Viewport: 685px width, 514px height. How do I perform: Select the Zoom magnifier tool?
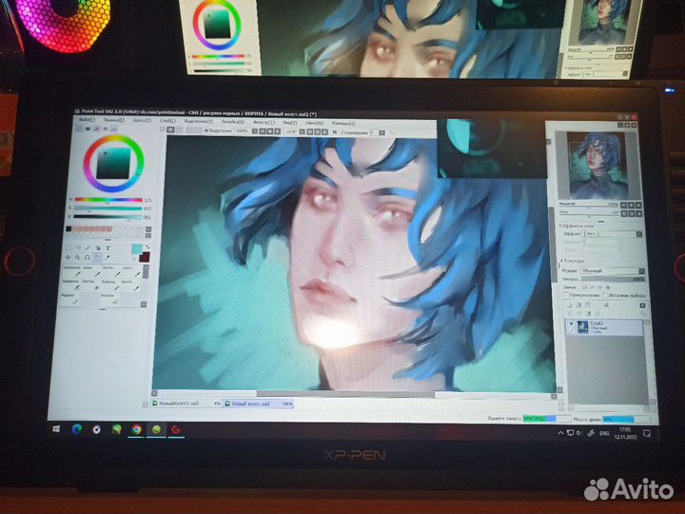[78, 257]
